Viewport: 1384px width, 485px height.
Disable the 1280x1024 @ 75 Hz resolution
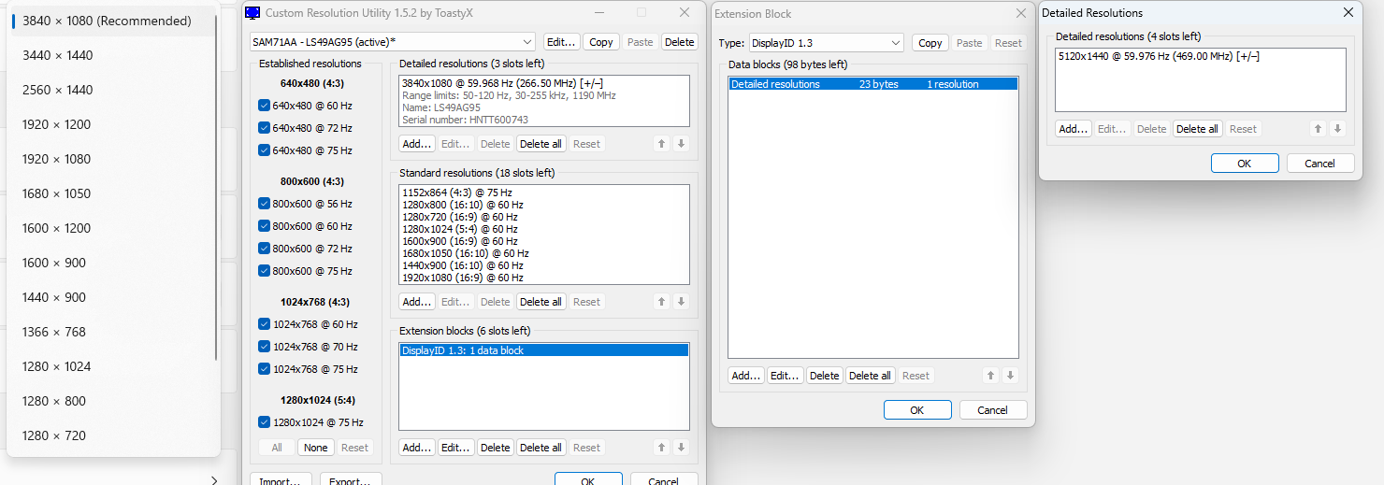pyautogui.click(x=264, y=422)
